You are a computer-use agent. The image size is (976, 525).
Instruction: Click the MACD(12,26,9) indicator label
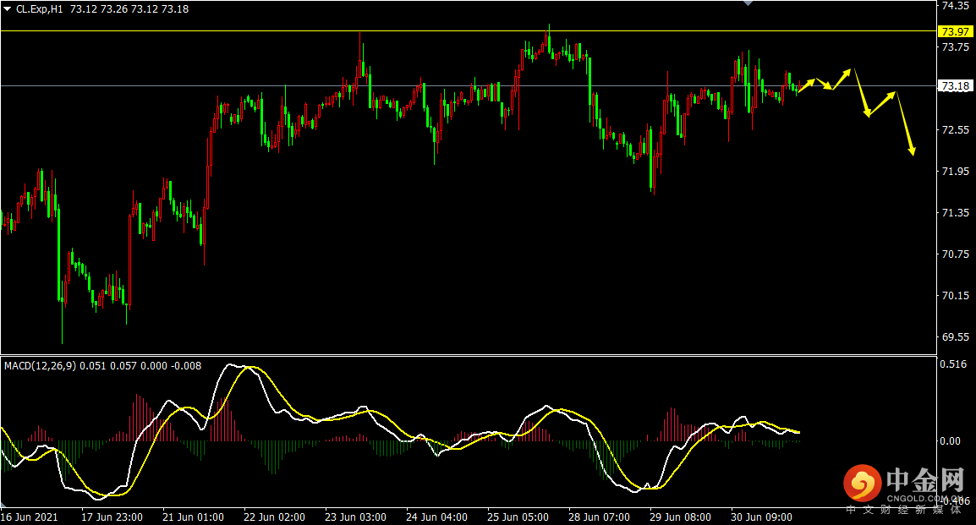coord(41,366)
